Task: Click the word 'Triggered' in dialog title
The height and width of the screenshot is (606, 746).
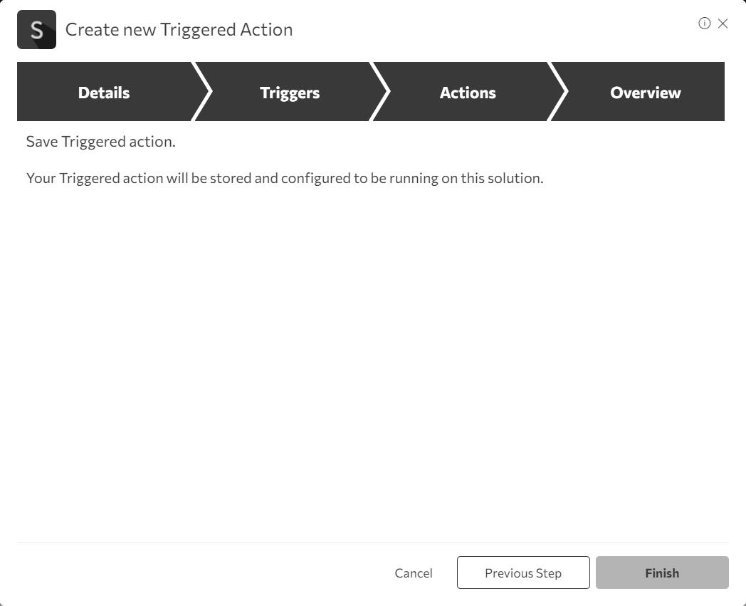Action: point(198,30)
